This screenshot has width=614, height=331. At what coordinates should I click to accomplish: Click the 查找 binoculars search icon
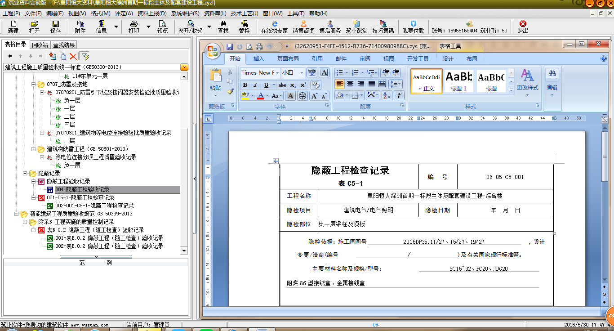click(223, 27)
